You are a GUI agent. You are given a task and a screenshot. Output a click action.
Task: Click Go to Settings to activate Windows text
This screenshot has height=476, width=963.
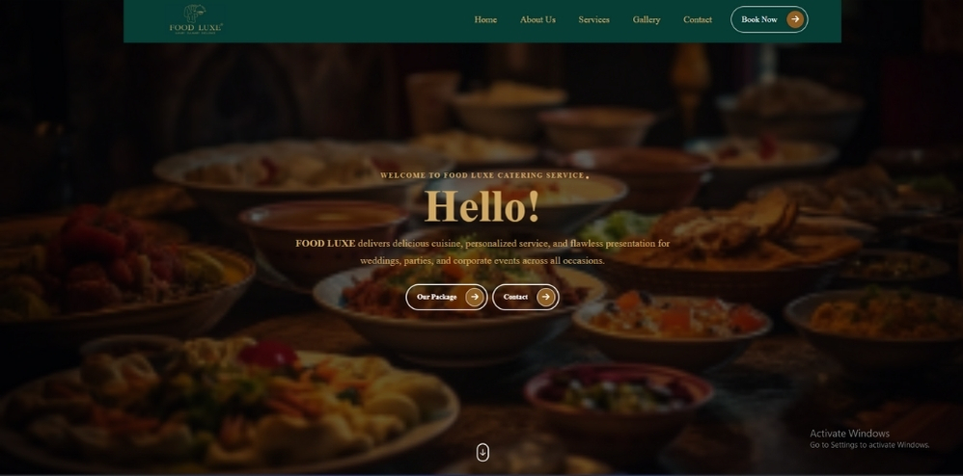coord(869,445)
